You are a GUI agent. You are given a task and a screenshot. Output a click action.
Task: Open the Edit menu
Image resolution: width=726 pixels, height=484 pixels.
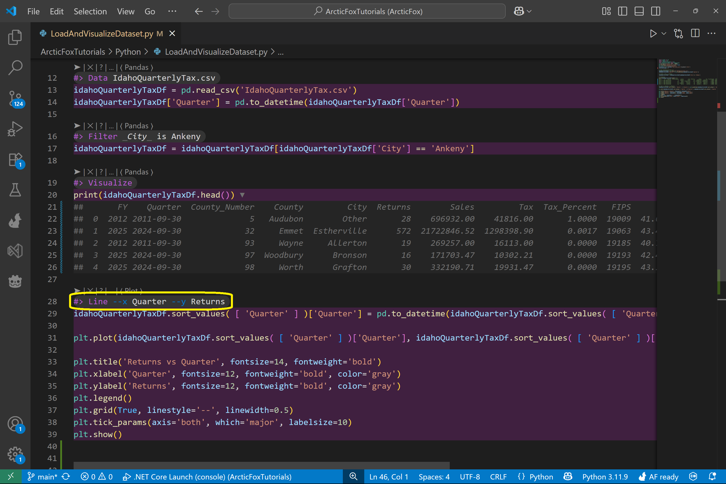click(x=56, y=11)
